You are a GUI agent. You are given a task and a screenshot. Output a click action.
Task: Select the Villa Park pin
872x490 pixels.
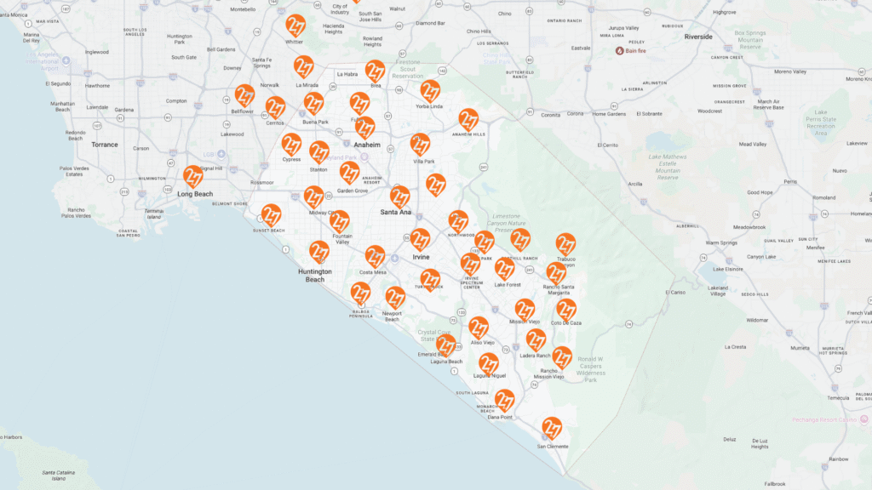(421, 145)
